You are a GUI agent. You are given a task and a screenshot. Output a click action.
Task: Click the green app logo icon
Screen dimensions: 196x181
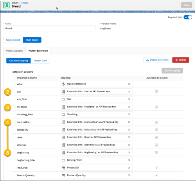(6, 5)
